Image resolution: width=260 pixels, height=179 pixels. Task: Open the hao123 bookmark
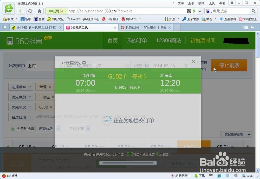[x=73, y=19]
